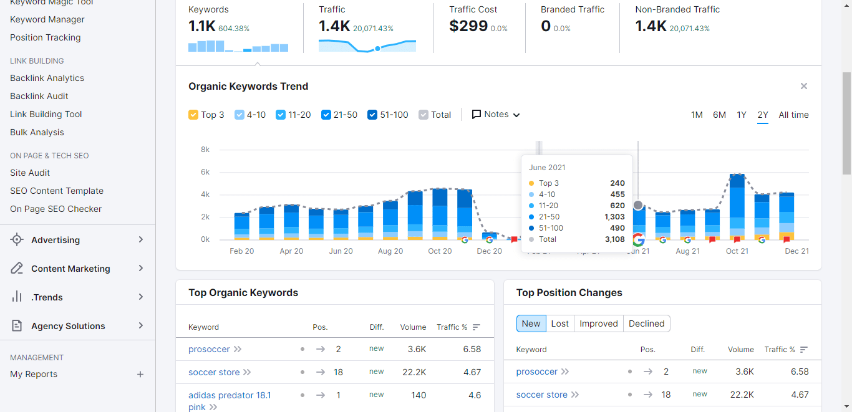
Task: Switch to the Declined position changes tab
Action: (647, 323)
